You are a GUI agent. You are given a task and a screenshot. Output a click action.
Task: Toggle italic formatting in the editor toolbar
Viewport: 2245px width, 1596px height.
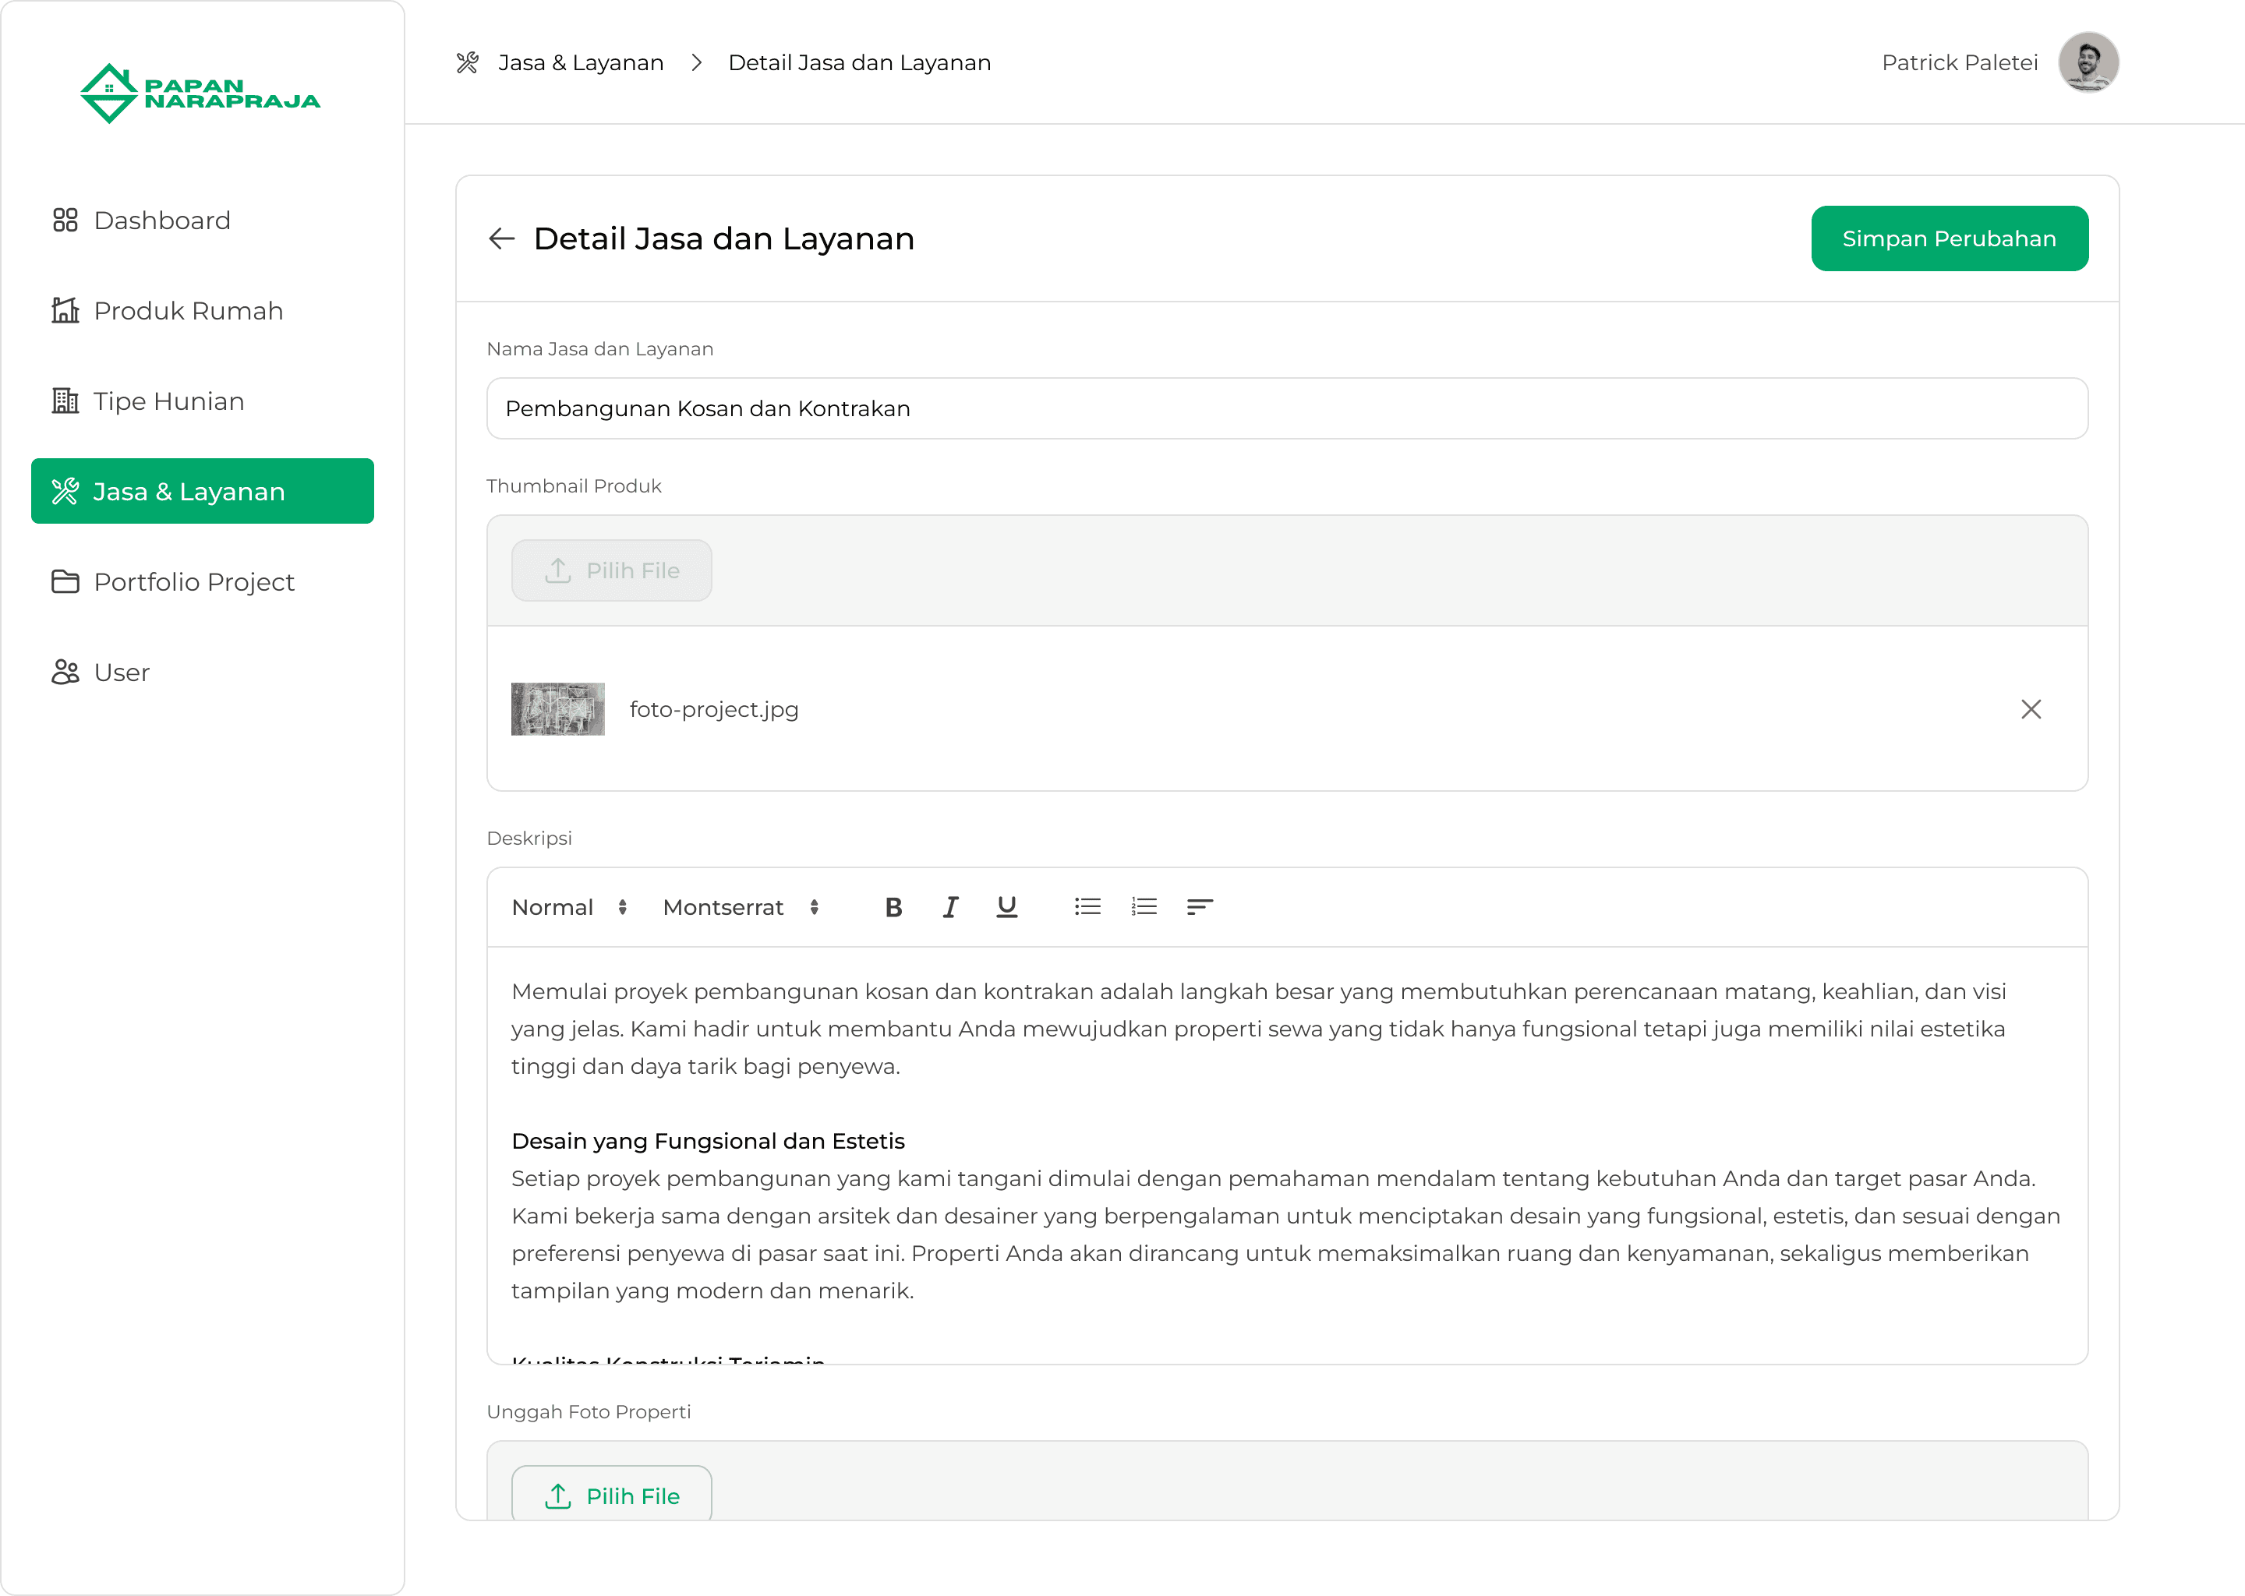click(x=949, y=907)
